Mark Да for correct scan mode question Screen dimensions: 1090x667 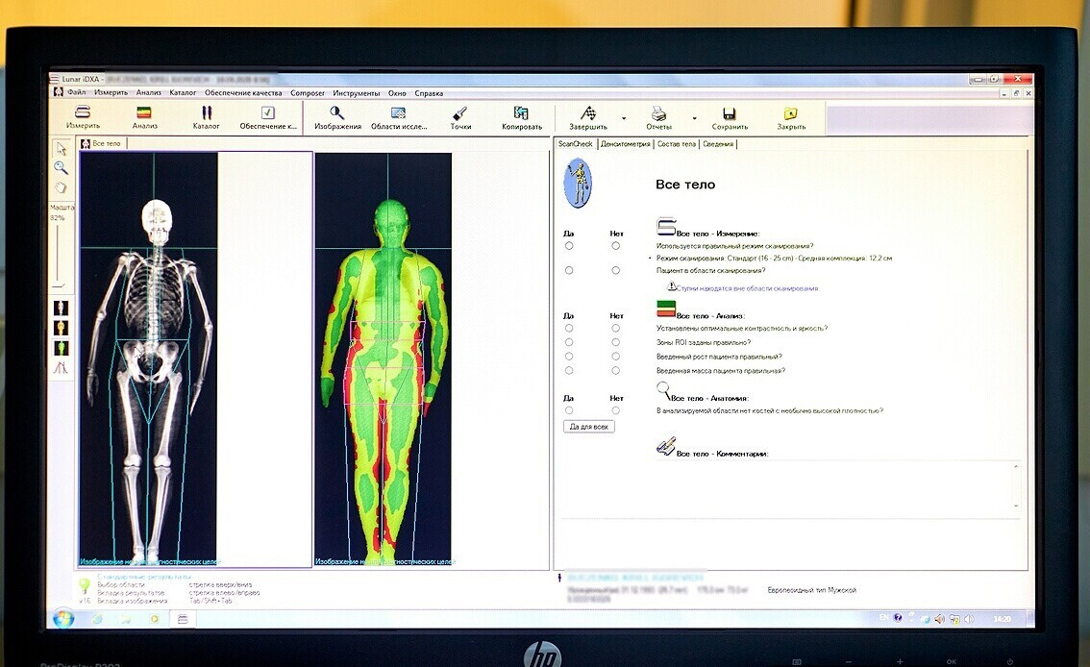point(569,246)
